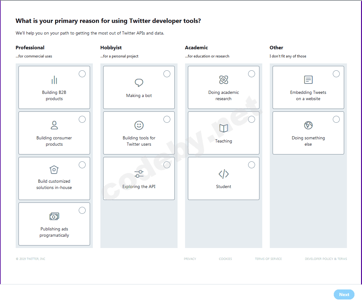Choose the Embedding Tweets radio option
Viewport: 362px width, 302px height.
[336, 74]
